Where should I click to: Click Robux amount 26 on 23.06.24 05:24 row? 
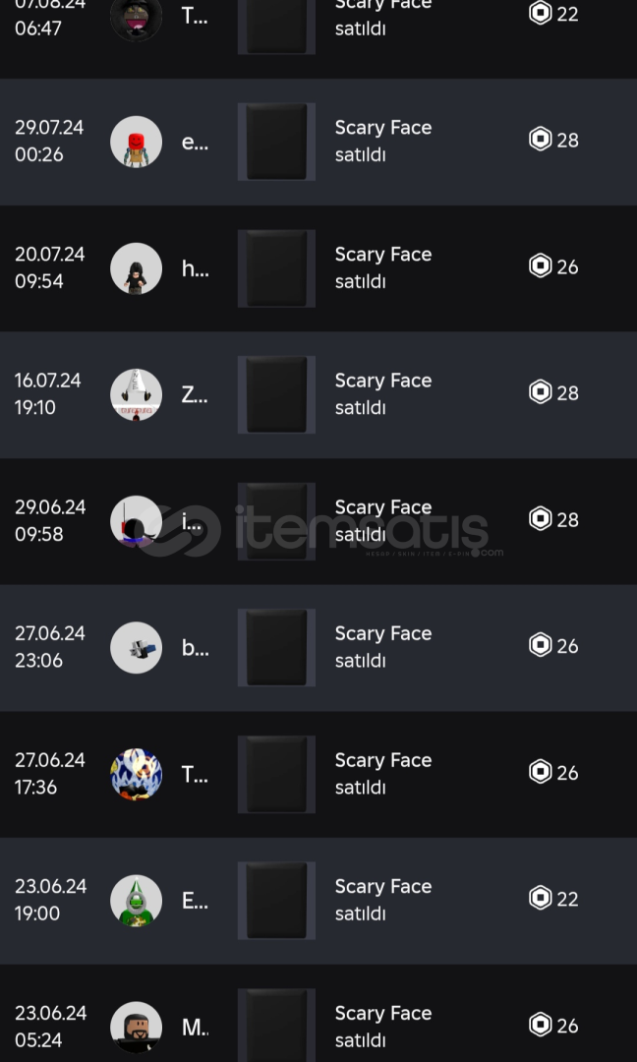(567, 1026)
